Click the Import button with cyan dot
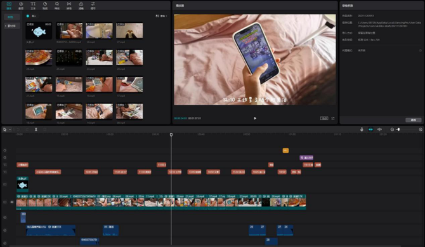 32,16
